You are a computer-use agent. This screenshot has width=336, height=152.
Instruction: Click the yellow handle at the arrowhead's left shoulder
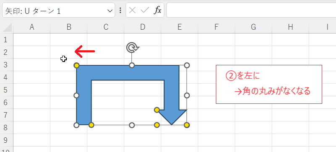[x=157, y=110]
